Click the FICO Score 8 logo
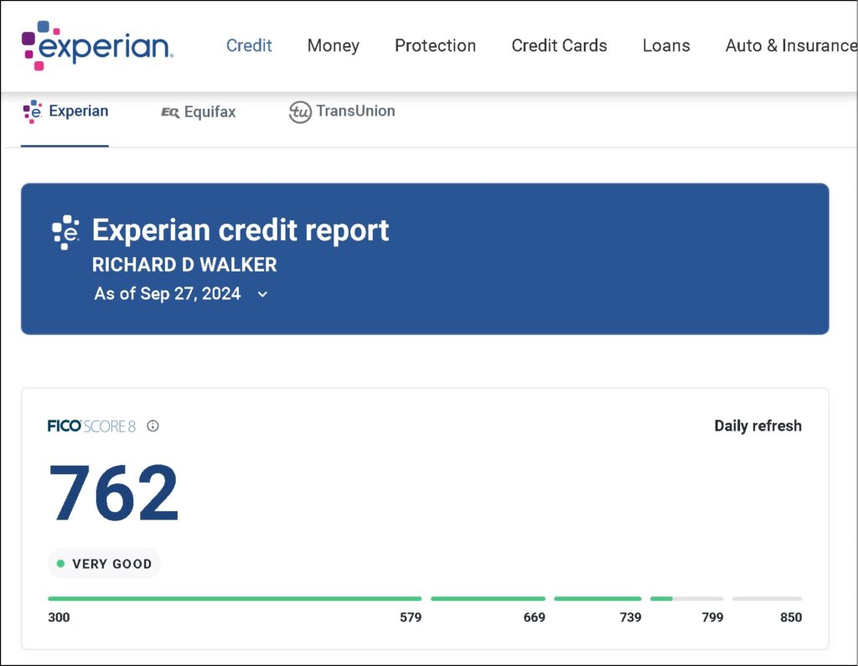This screenshot has width=858, height=666. [x=91, y=426]
